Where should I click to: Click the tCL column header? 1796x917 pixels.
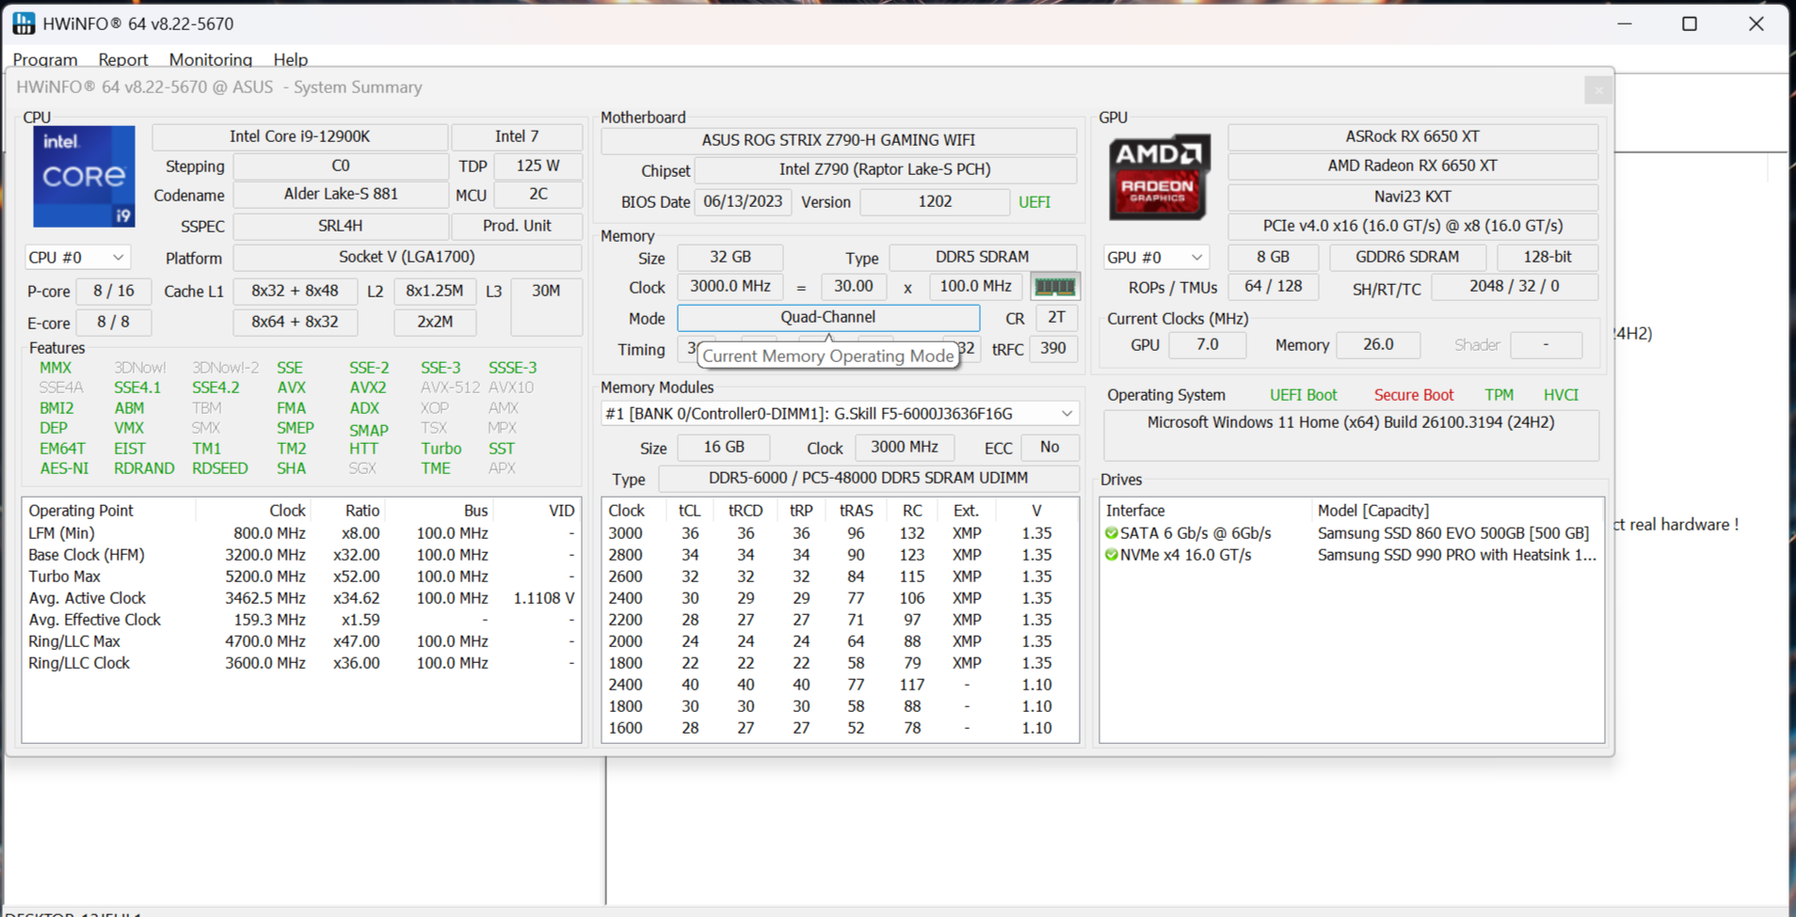click(x=690, y=511)
